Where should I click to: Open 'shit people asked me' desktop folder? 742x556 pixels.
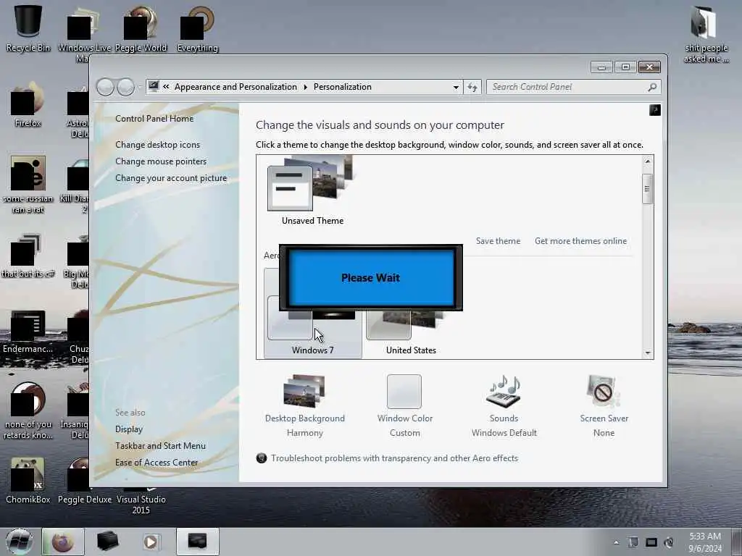706,34
